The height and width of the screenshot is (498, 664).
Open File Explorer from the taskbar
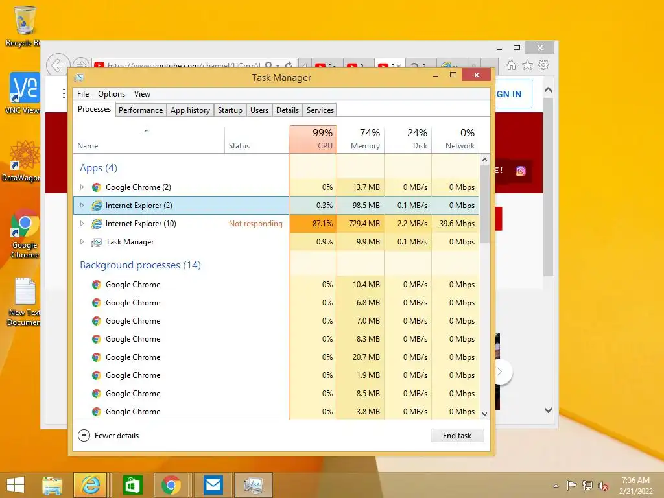[53, 485]
